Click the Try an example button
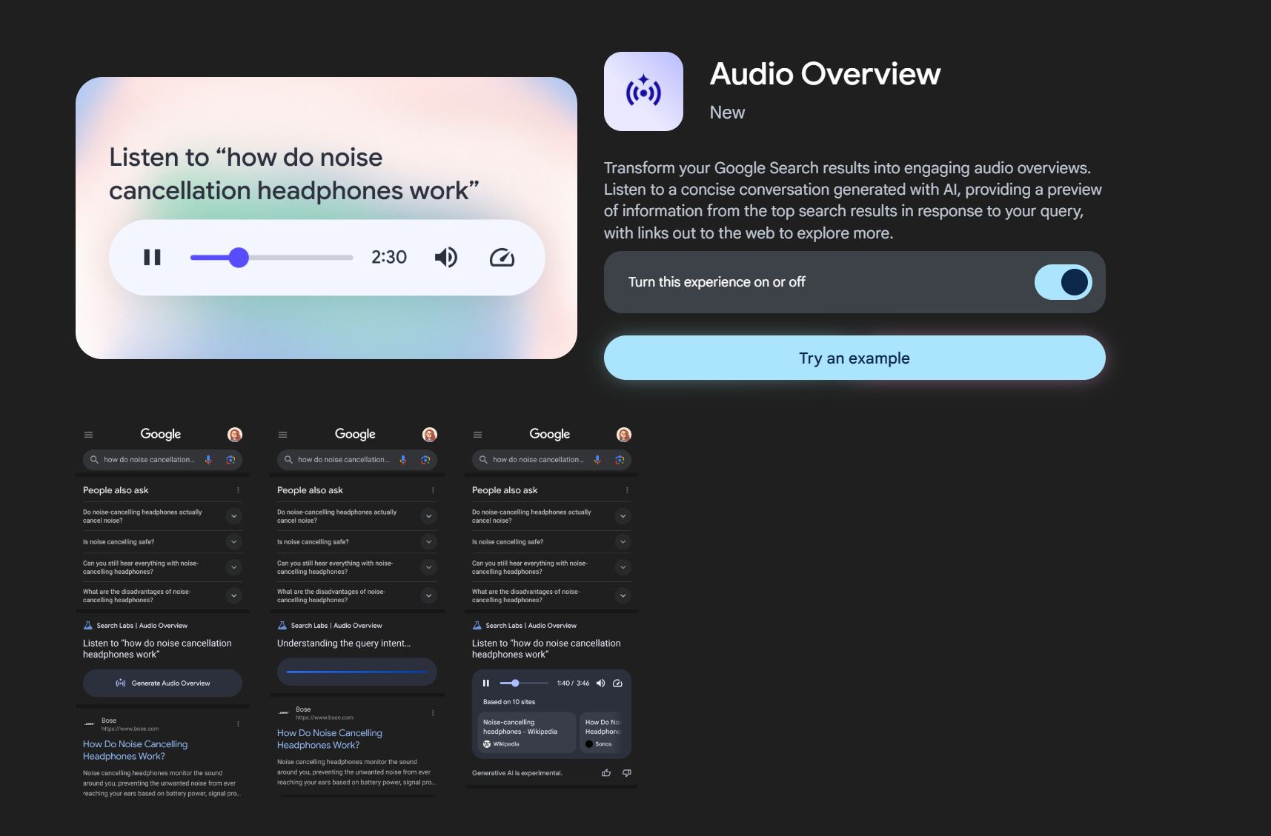 click(x=854, y=358)
